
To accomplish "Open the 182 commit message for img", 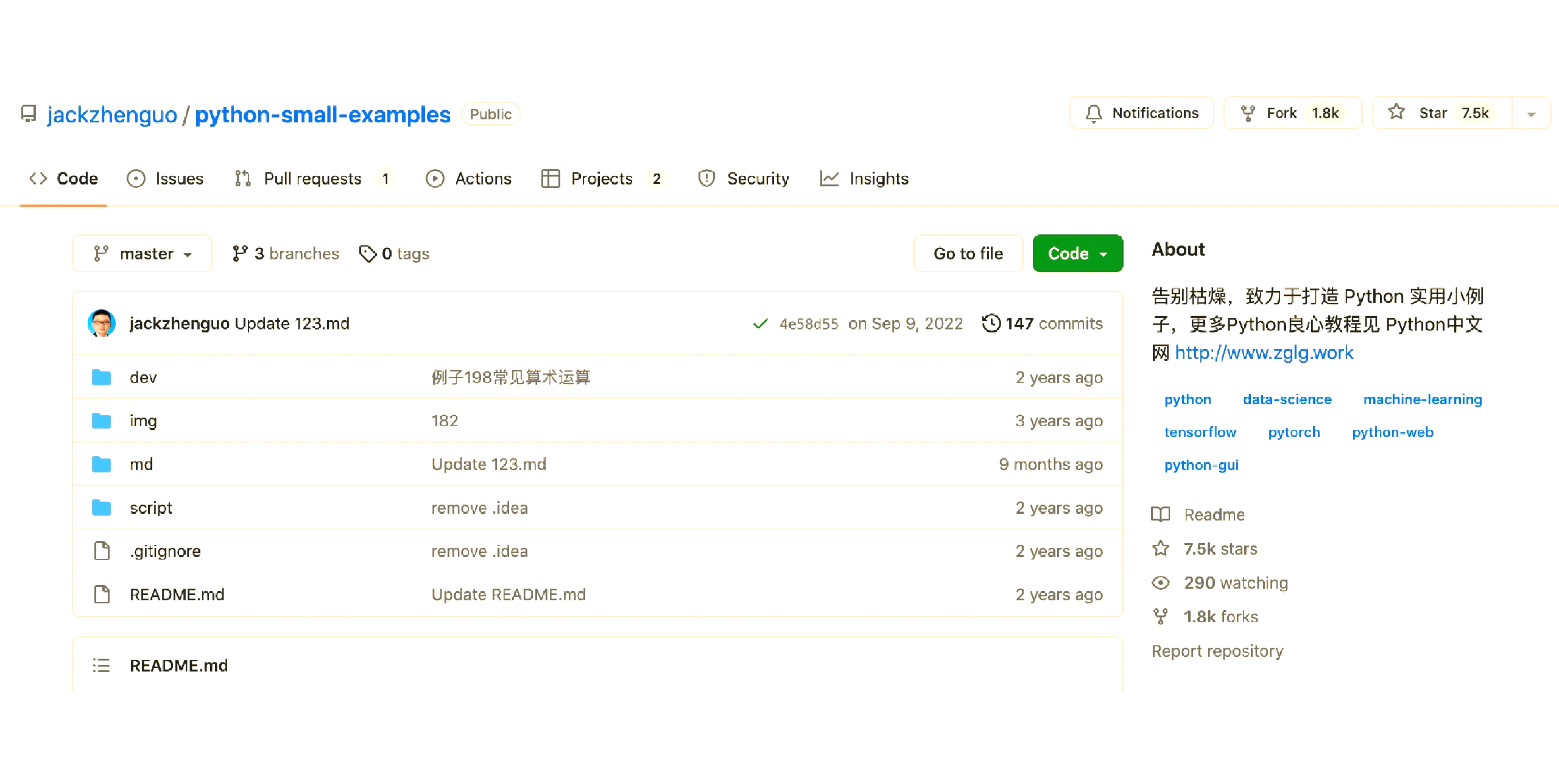I will 445,421.
